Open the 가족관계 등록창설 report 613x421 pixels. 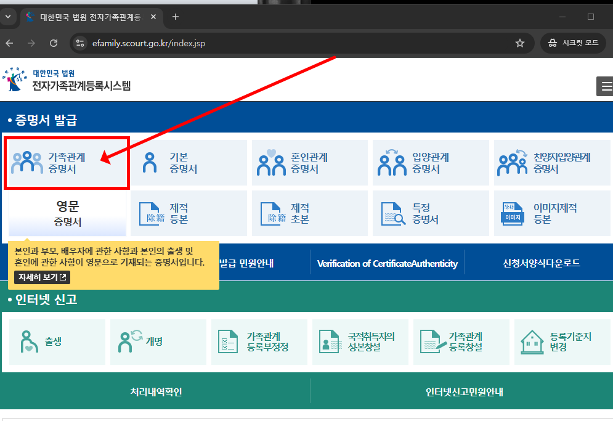click(x=461, y=342)
